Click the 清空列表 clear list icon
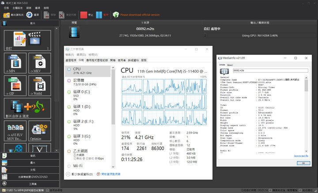318x193 pixels. [62, 15]
